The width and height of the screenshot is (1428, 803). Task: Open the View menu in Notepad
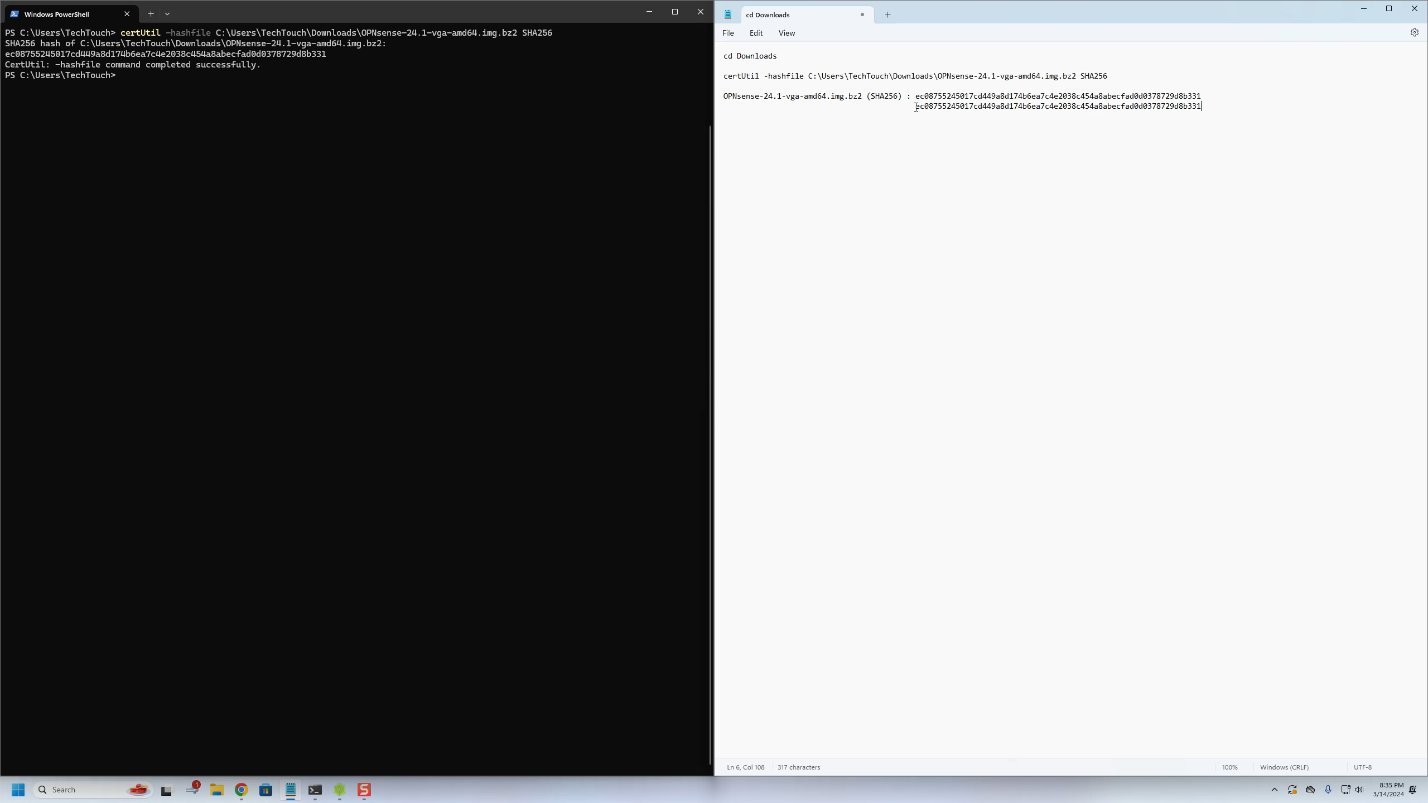point(787,33)
